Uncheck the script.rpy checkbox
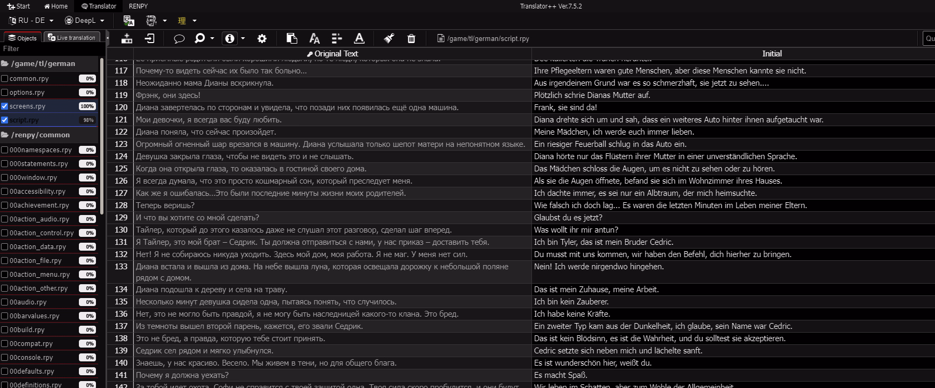This screenshot has height=388, width=935. point(5,120)
